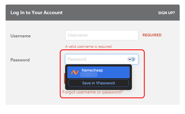
Task: Click inside the Password input field
Action: coord(96,59)
